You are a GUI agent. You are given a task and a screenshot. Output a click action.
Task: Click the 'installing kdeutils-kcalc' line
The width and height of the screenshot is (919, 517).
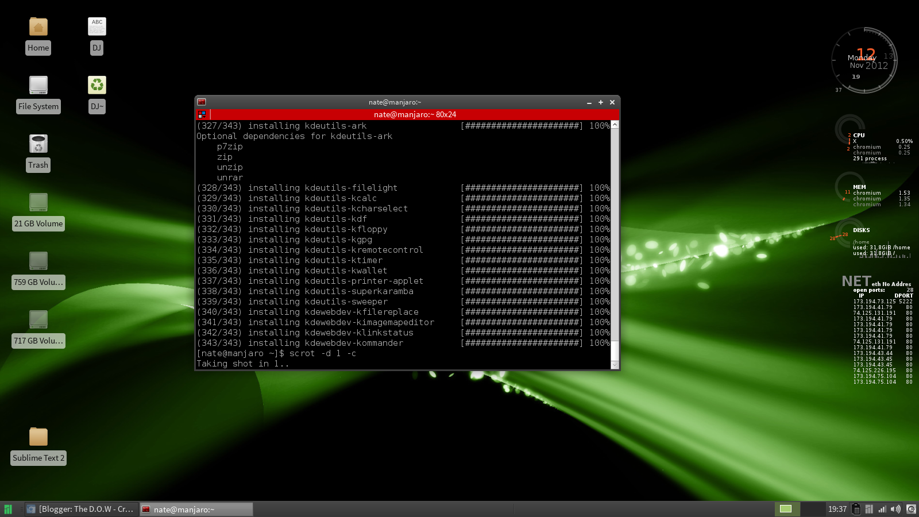[403, 198]
